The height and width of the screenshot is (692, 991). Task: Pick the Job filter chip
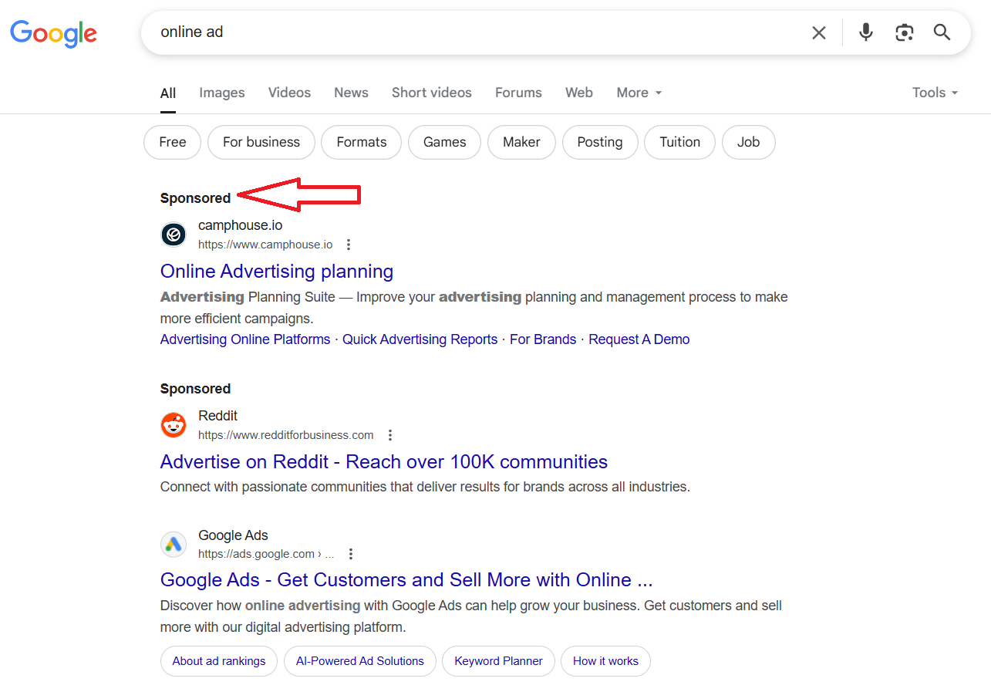pyautogui.click(x=748, y=142)
